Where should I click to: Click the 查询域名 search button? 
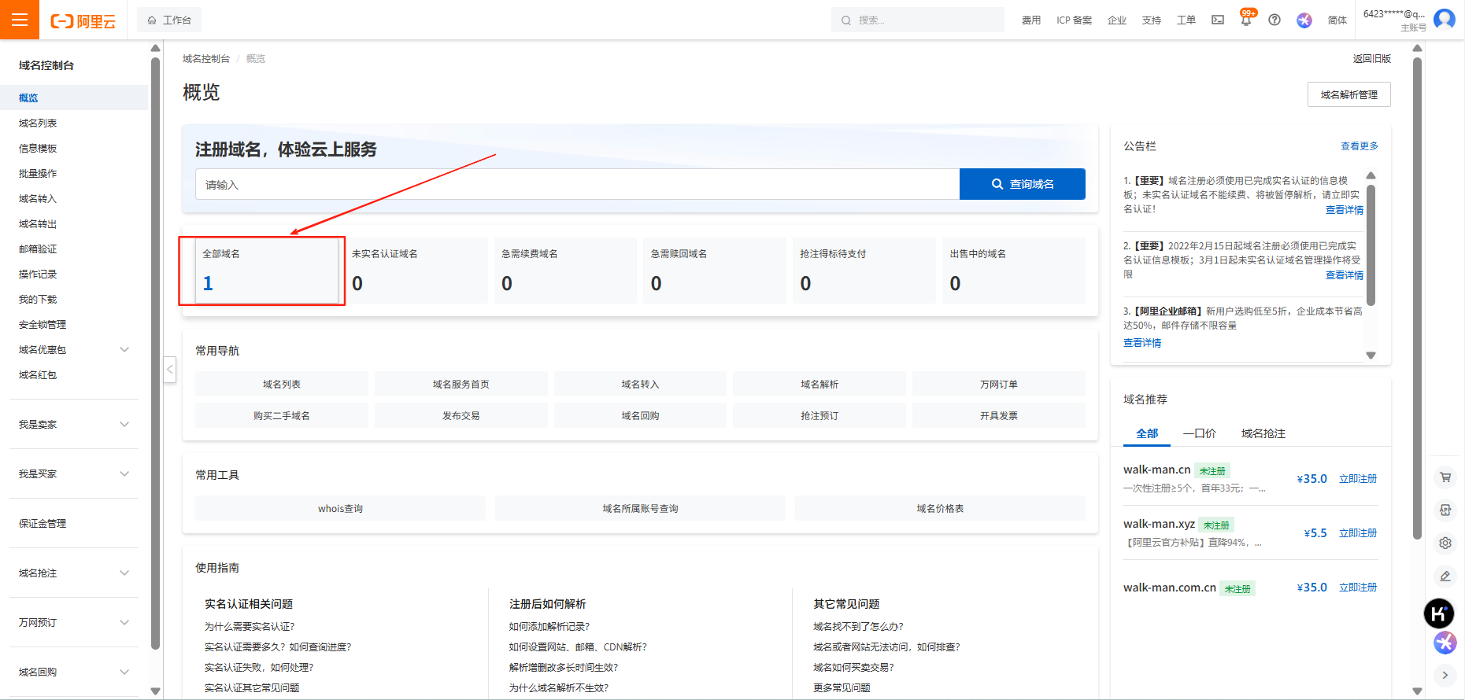point(1022,184)
